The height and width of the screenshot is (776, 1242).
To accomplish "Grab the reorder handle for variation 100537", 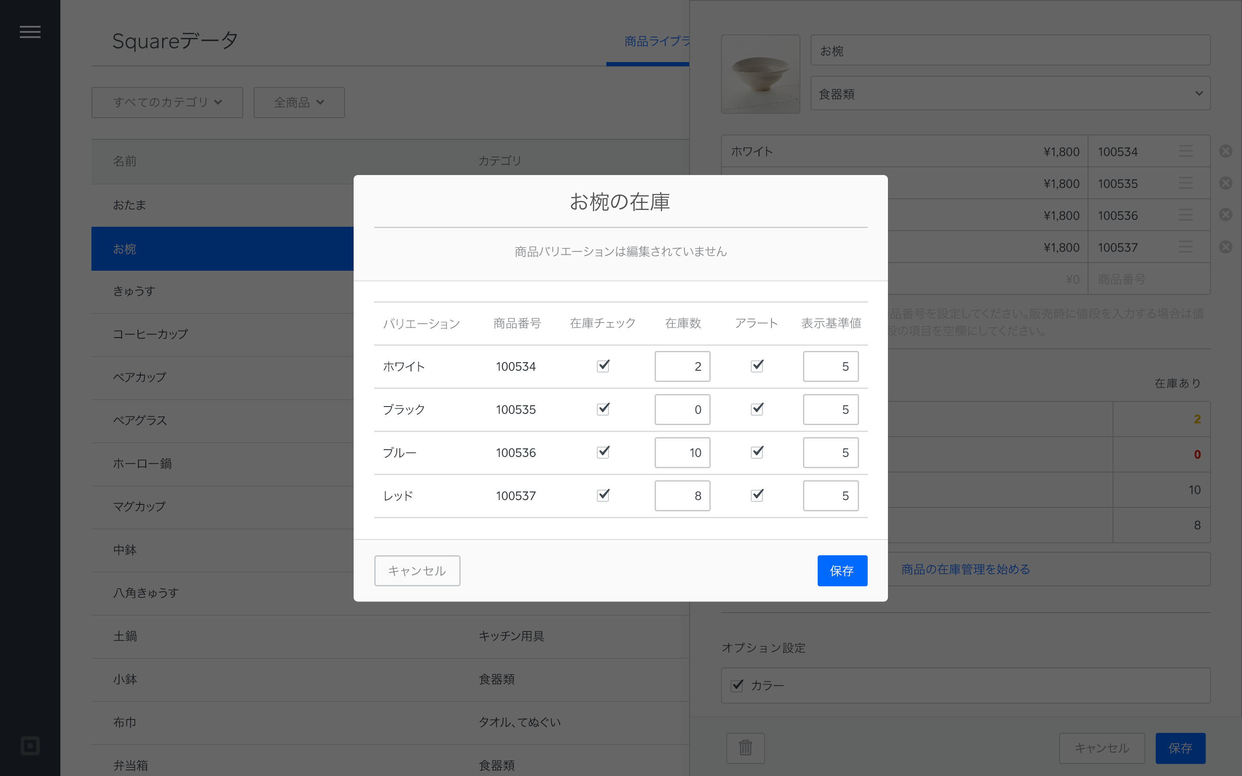I will (1186, 247).
